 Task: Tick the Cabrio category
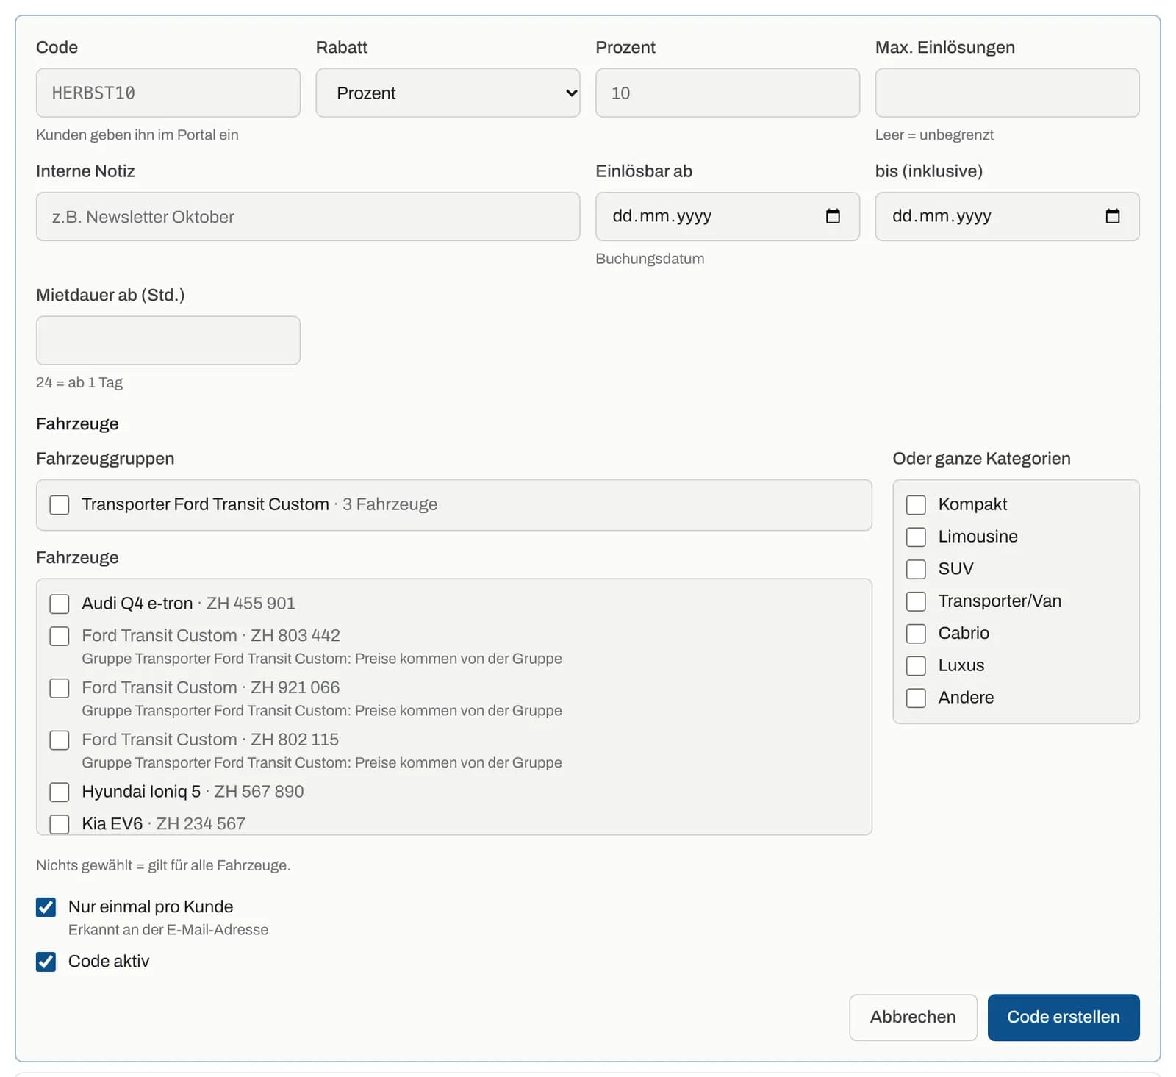916,634
